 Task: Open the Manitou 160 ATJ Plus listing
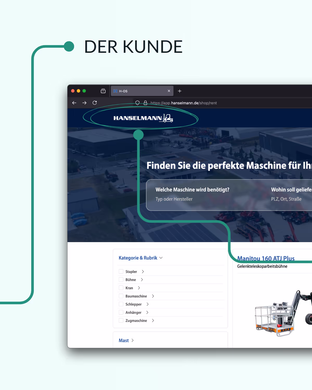point(266,258)
